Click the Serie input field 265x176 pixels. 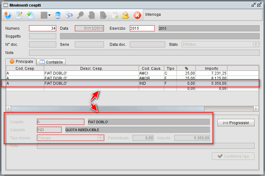tap(89, 45)
